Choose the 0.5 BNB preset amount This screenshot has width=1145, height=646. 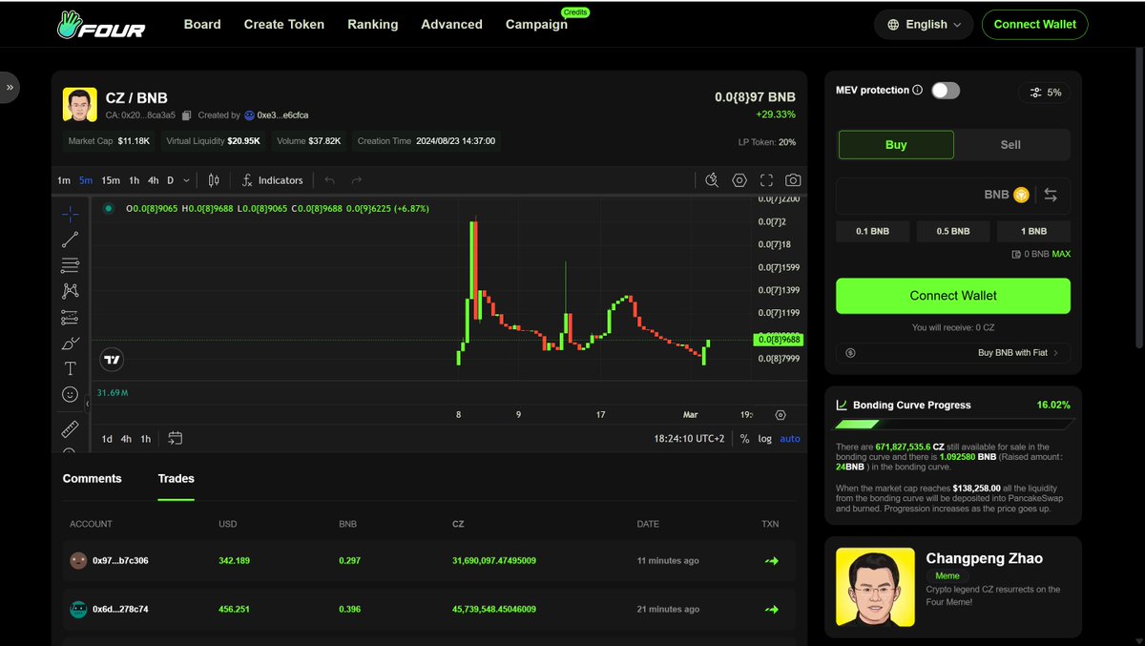953,231
